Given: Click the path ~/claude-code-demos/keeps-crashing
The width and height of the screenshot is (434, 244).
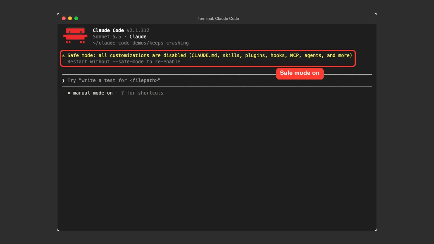Looking at the screenshot, I should [x=141, y=43].
